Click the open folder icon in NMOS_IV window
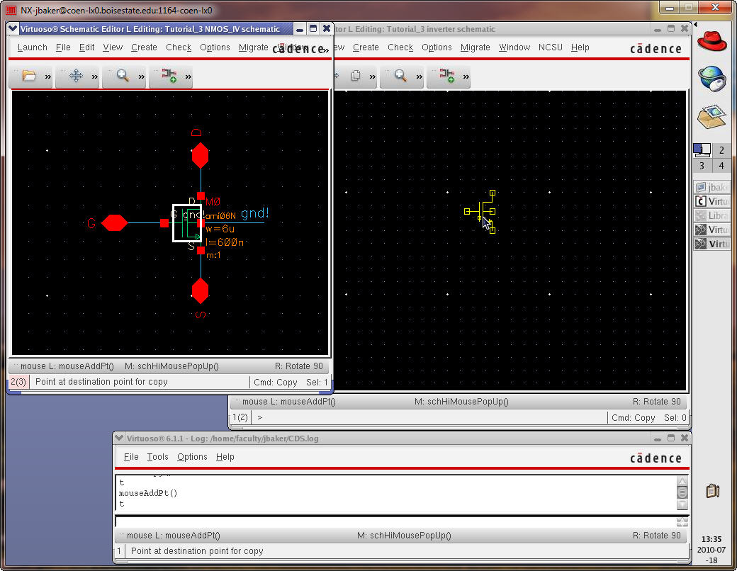 [28, 76]
